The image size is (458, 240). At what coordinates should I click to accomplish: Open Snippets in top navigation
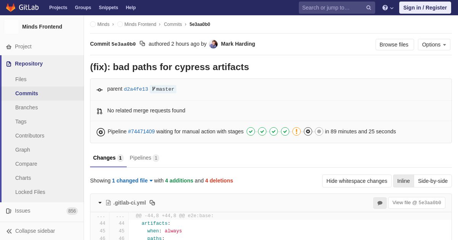[108, 8]
